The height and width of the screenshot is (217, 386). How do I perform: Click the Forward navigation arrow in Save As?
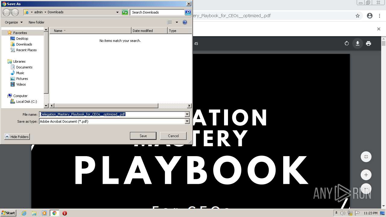[15, 12]
